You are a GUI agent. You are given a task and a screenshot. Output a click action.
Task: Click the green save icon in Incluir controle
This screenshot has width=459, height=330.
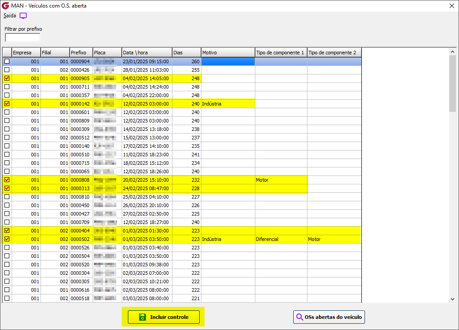click(142, 317)
